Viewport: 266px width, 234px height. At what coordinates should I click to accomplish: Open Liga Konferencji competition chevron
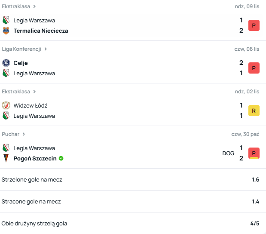point(46,49)
